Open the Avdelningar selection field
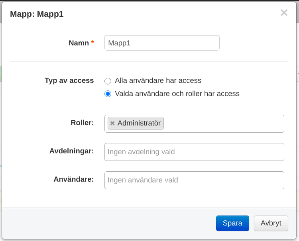299x241 pixels. (194, 152)
